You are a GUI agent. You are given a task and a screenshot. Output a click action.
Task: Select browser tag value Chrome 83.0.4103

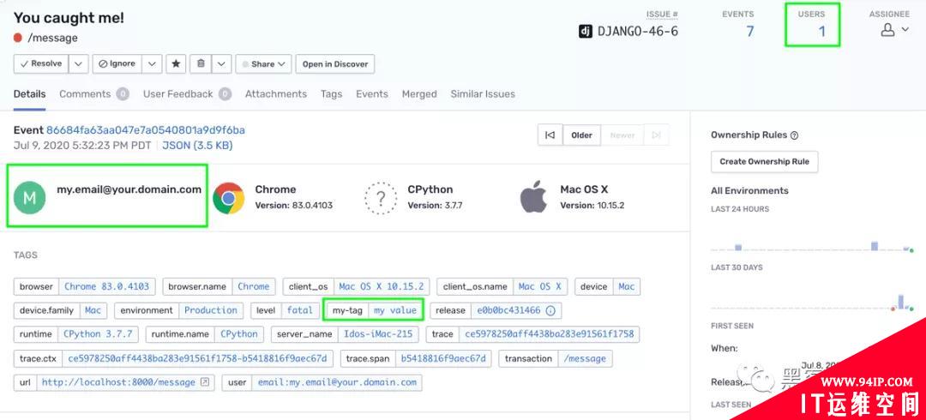coord(107,286)
